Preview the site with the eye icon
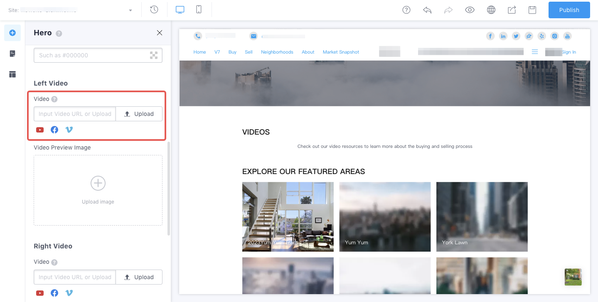598x302 pixels. [x=470, y=10]
